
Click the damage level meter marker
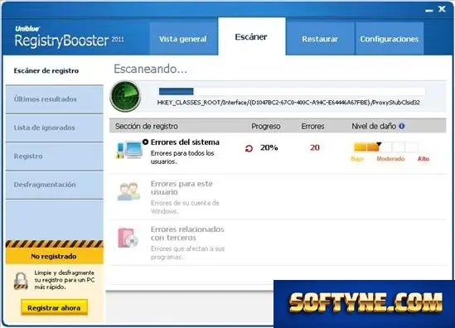tap(379, 144)
